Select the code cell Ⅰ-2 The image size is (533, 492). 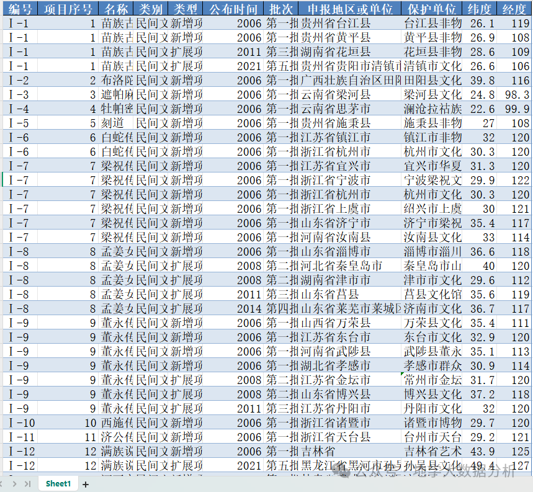[20, 80]
